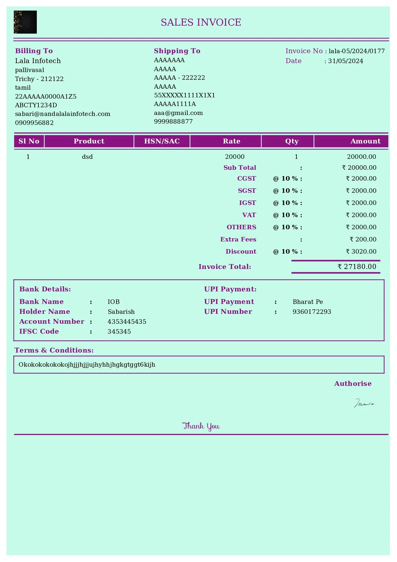This screenshot has height=562, width=397.
Task: Select the Amount column header
Action: pyautogui.click(x=365, y=141)
